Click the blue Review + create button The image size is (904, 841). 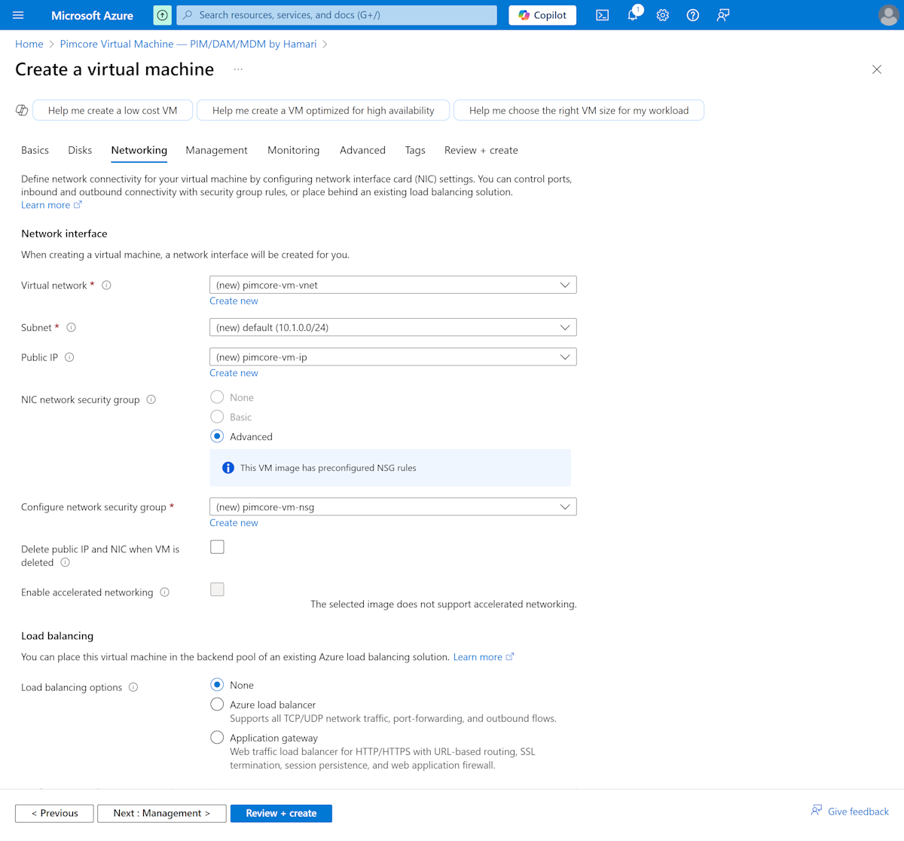[x=281, y=814]
